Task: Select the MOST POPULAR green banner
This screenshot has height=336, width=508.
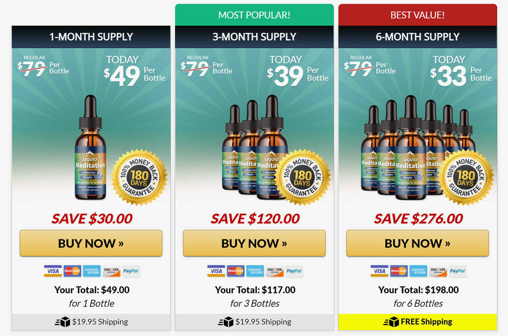Action: click(254, 15)
